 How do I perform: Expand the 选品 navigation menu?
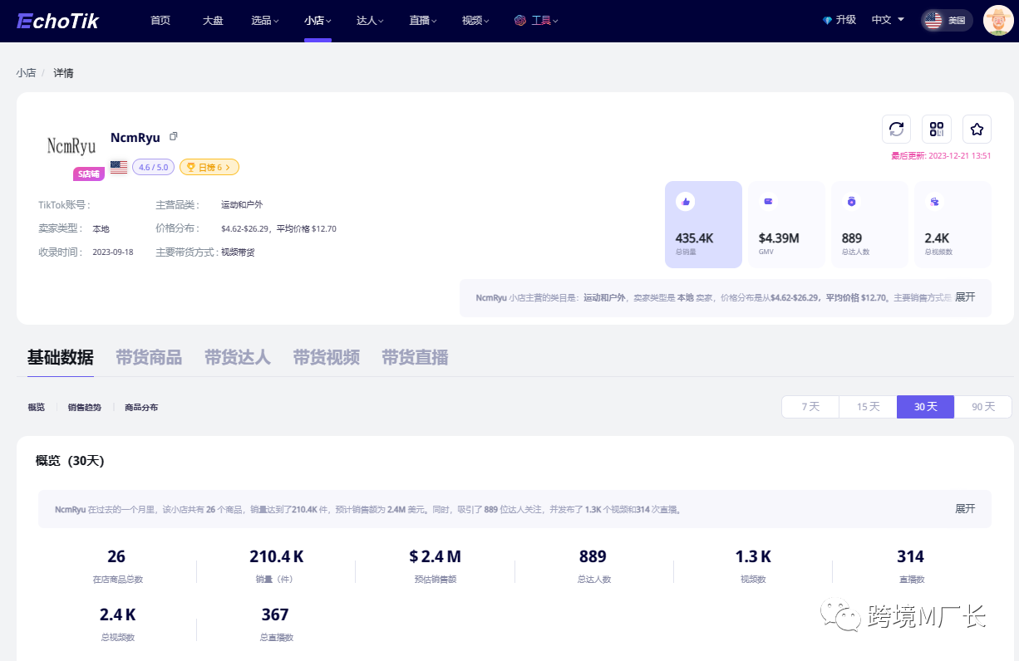265,21
